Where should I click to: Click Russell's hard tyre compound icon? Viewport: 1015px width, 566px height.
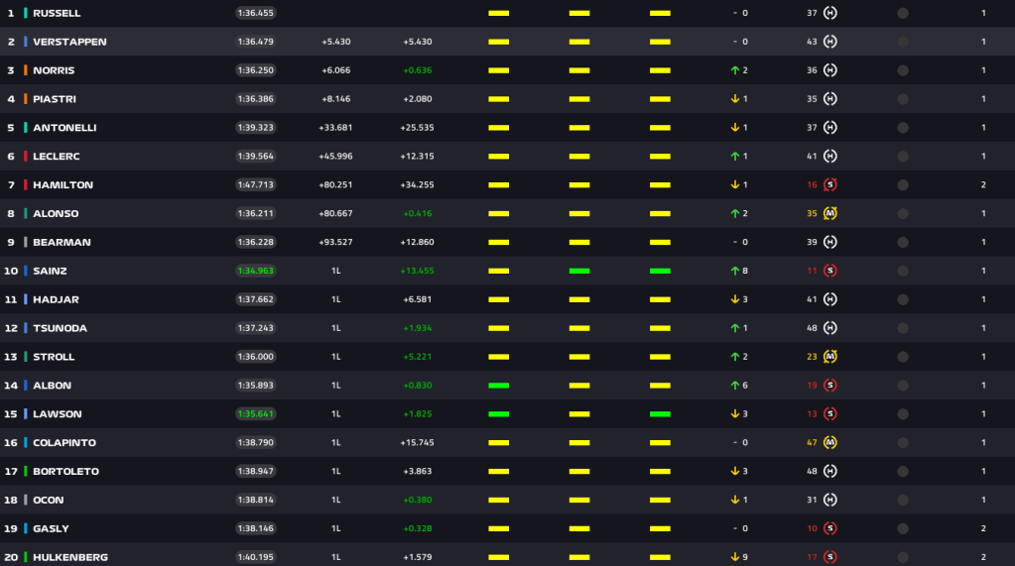[829, 13]
